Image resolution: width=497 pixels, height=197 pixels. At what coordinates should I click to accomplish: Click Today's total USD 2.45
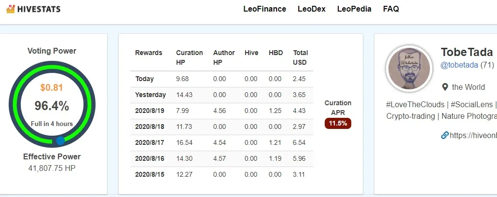(x=299, y=79)
